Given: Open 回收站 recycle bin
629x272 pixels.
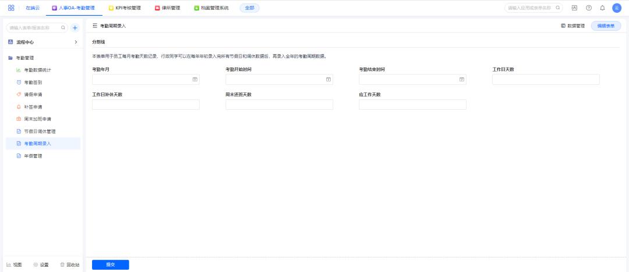Looking at the screenshot, I should [x=70, y=265].
